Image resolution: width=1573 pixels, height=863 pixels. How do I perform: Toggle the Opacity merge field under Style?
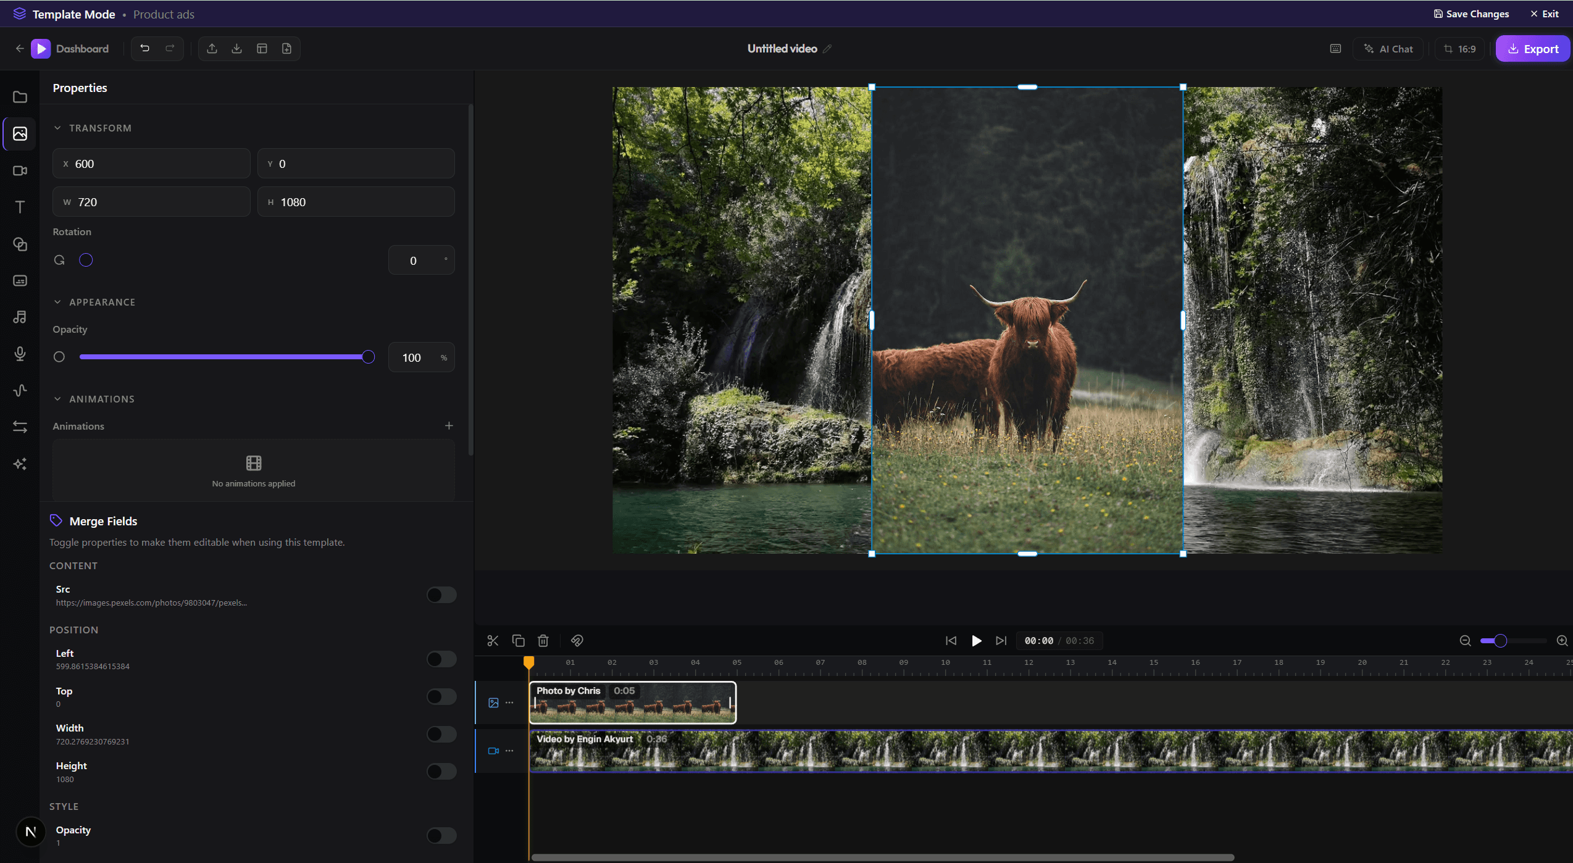coord(441,835)
